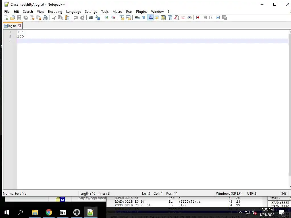Screen dimensions: 291x218
Task: Toggle file monitoring eye icon
Action: 190,18
